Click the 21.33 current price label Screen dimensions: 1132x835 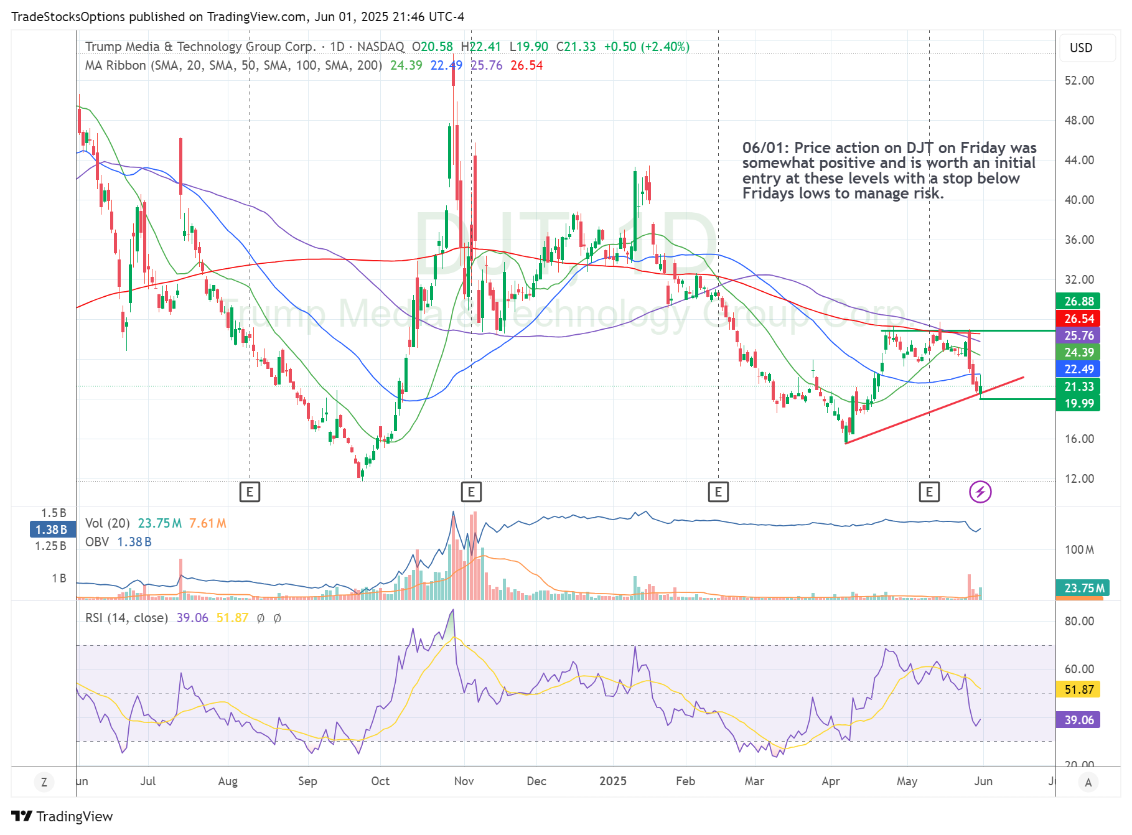[x=1078, y=386]
